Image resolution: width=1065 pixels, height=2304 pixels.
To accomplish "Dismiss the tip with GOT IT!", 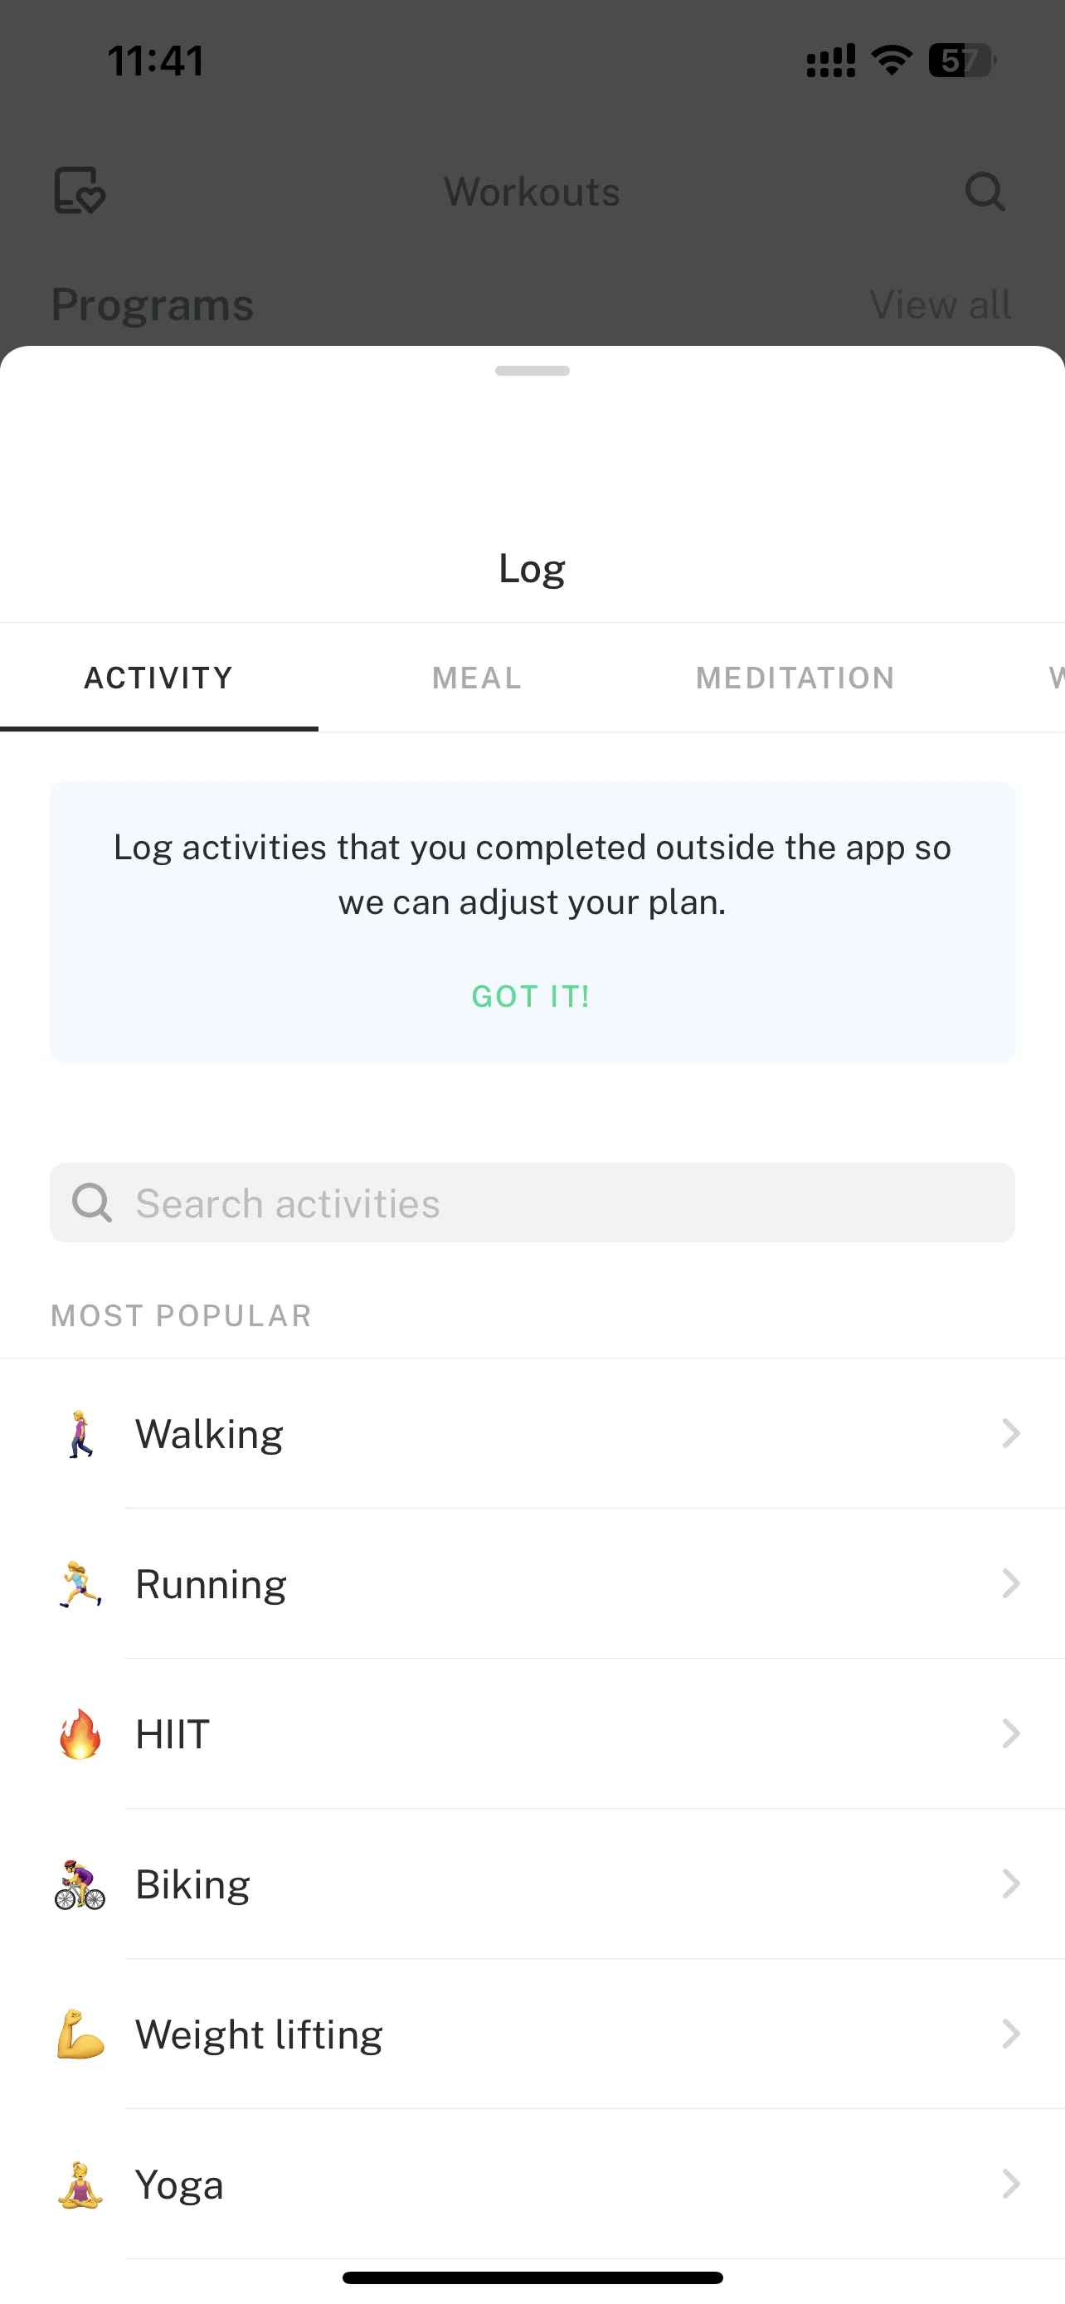I will (531, 996).
